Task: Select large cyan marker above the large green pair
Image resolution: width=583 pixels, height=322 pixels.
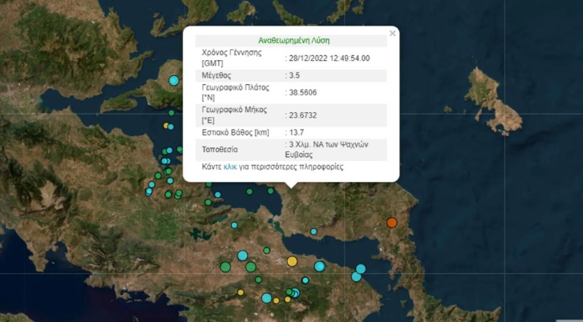Action: coord(242,256)
